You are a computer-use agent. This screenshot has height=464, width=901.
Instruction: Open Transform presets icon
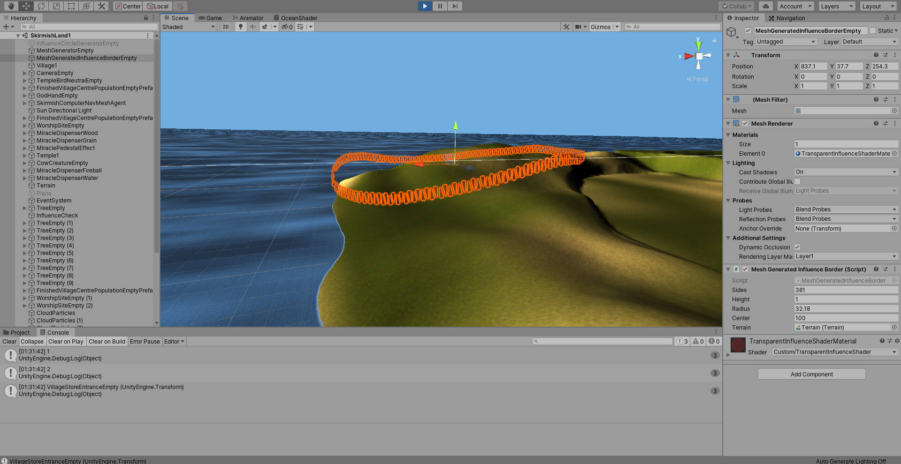(886, 55)
